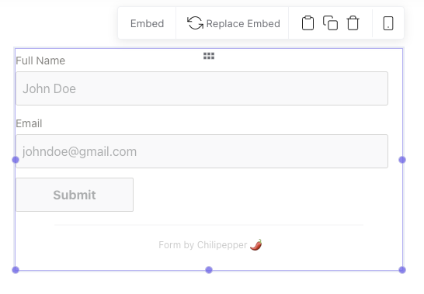Focus the Full Name input field
Viewport: 424px width, 294px height.
pos(202,88)
